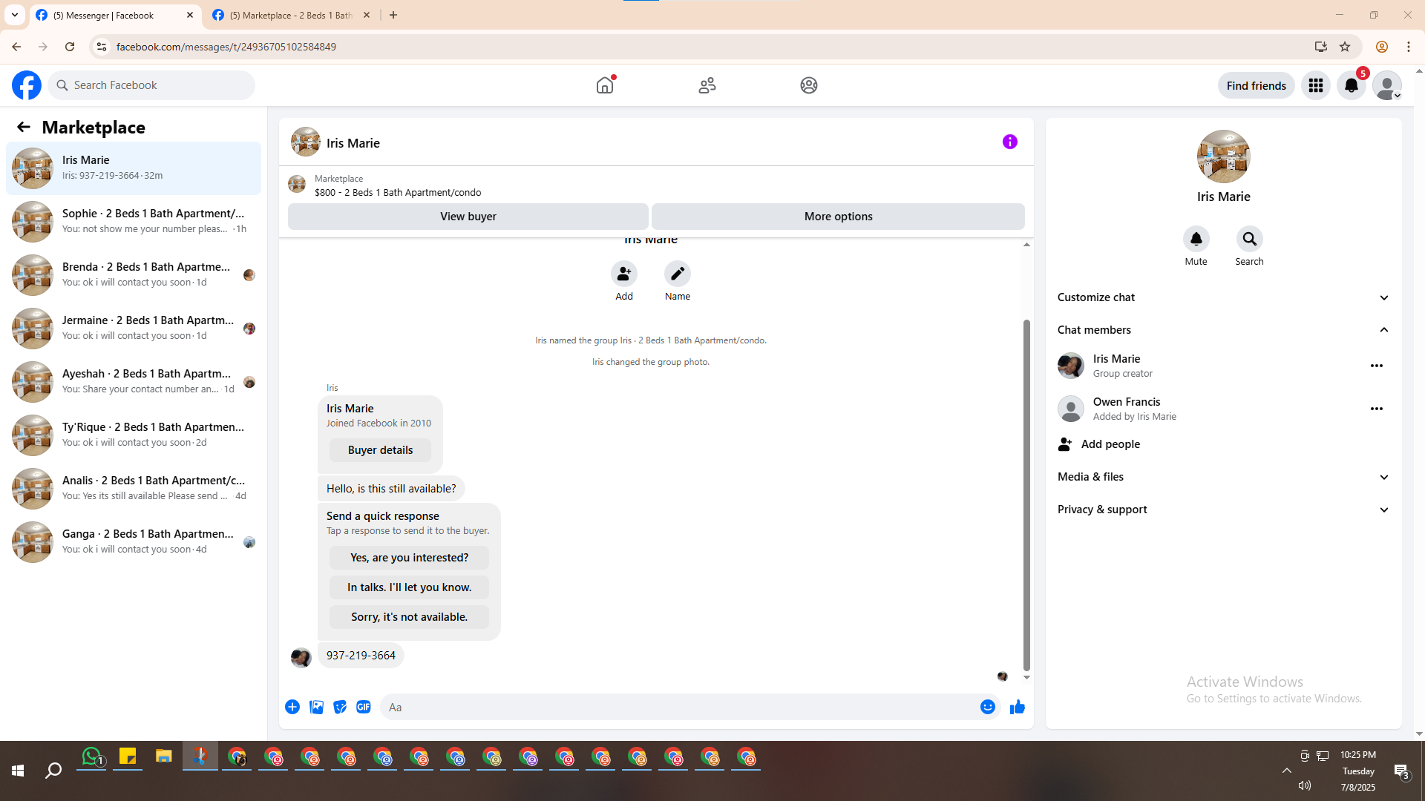Open options for Owen Francis member
This screenshot has height=801, width=1425.
1376,409
